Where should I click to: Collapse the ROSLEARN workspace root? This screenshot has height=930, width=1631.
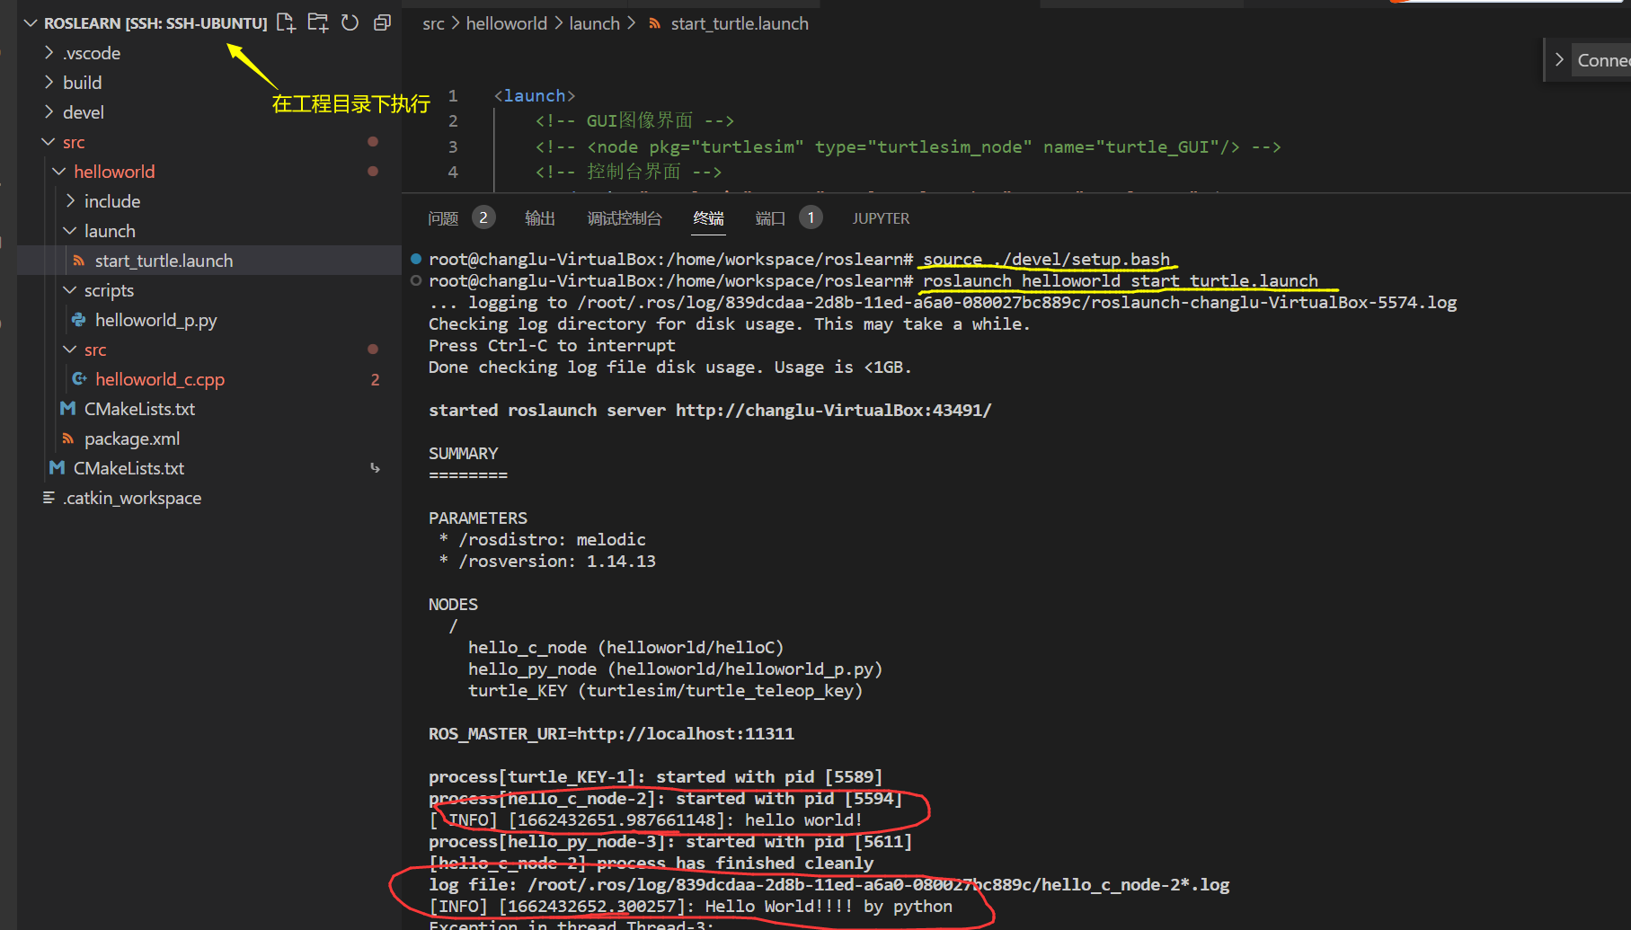(31, 23)
